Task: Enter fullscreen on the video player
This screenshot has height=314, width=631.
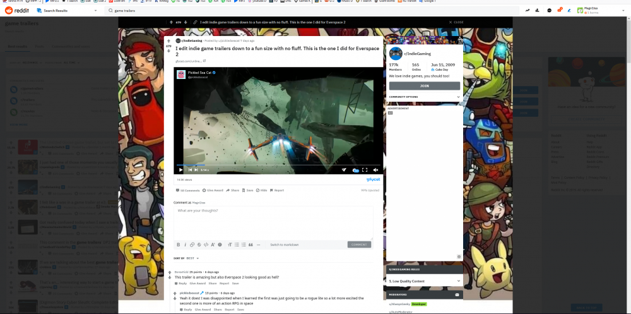Action: pos(365,170)
